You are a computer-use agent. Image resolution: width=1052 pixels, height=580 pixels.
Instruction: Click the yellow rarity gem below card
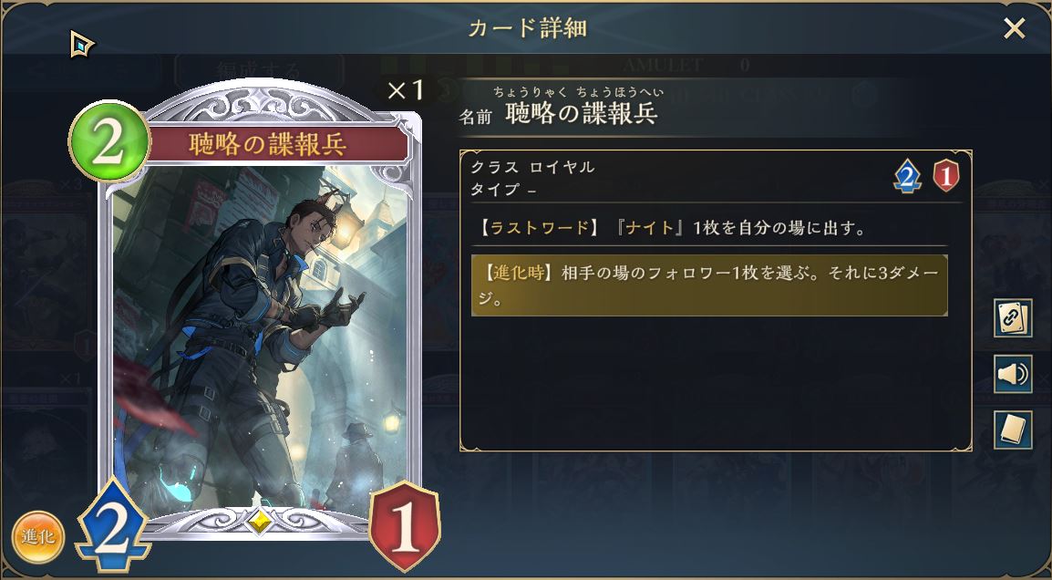[260, 520]
